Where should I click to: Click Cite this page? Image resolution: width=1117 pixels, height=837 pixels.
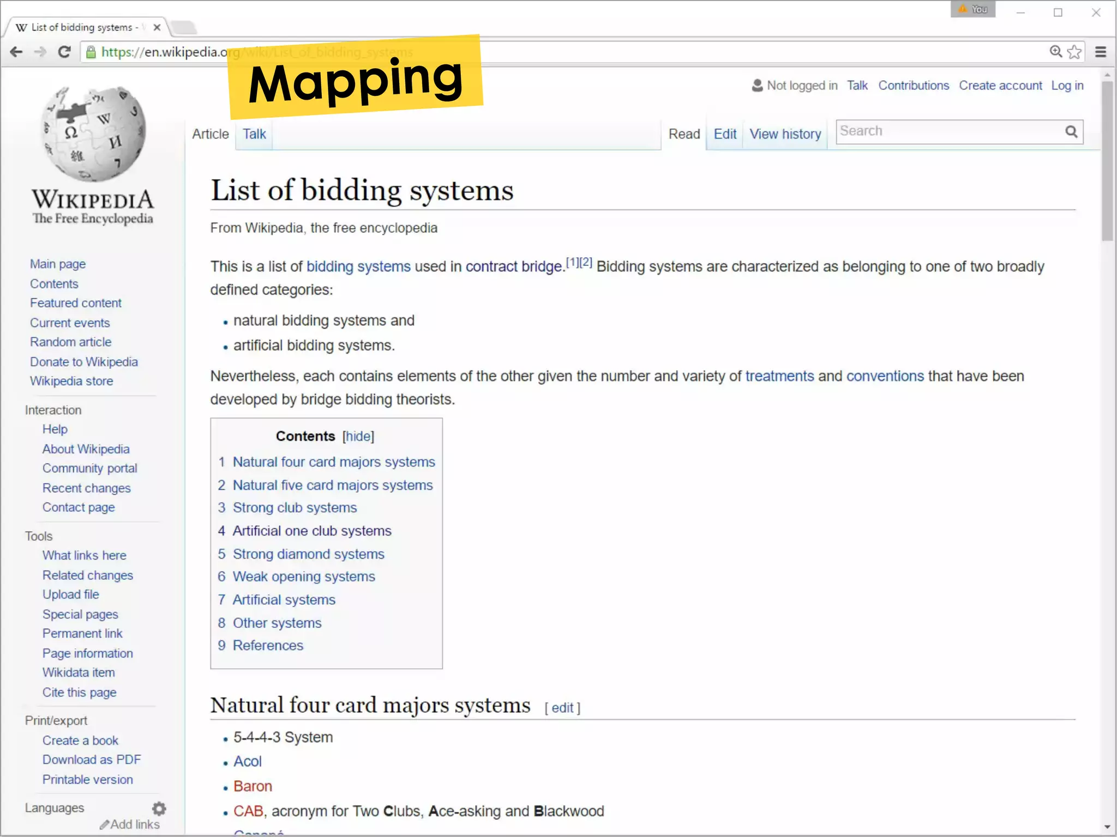click(x=80, y=693)
